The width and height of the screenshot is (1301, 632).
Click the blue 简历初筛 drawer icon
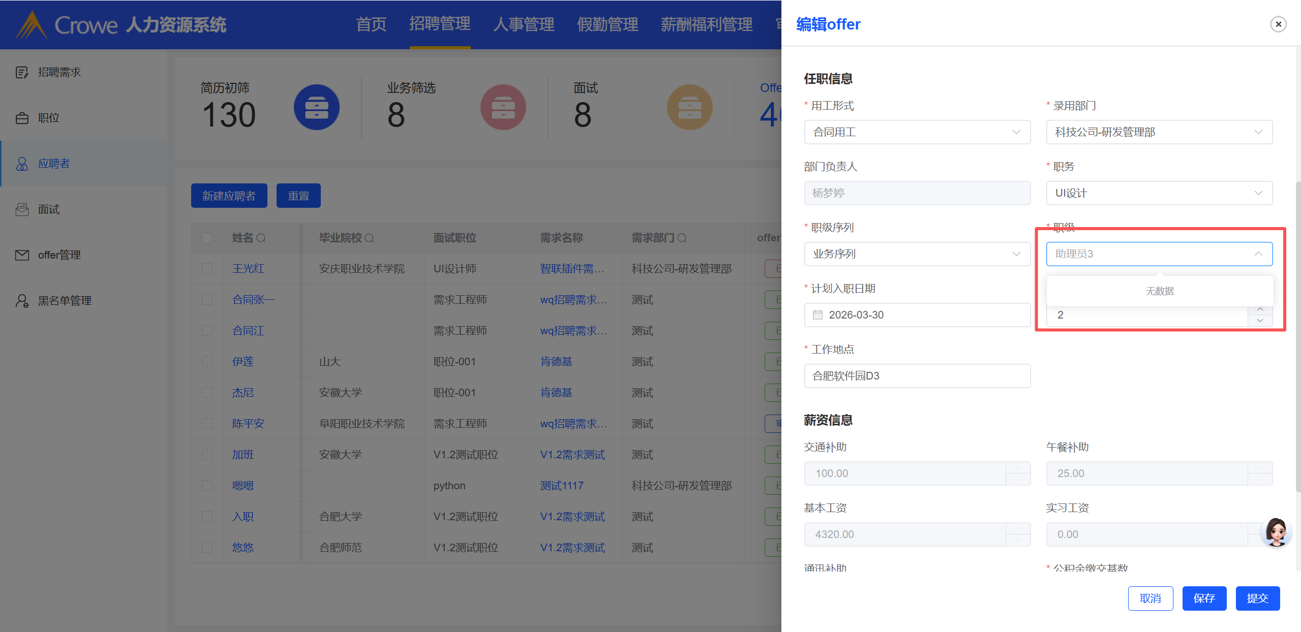pyautogui.click(x=316, y=107)
